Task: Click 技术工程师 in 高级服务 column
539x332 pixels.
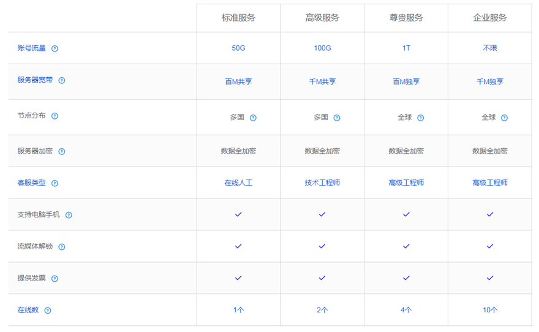Action: point(322,183)
